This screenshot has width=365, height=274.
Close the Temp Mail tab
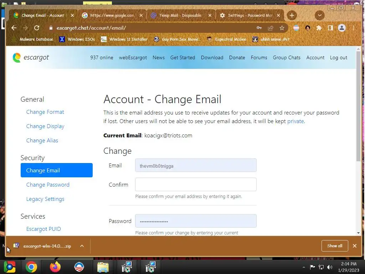click(210, 15)
